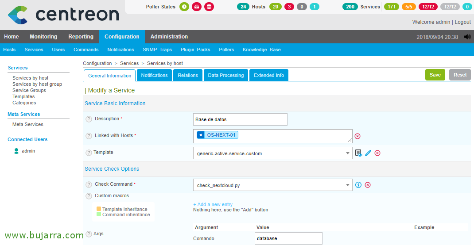Click services critical 12/12 red badge

click(428, 7)
